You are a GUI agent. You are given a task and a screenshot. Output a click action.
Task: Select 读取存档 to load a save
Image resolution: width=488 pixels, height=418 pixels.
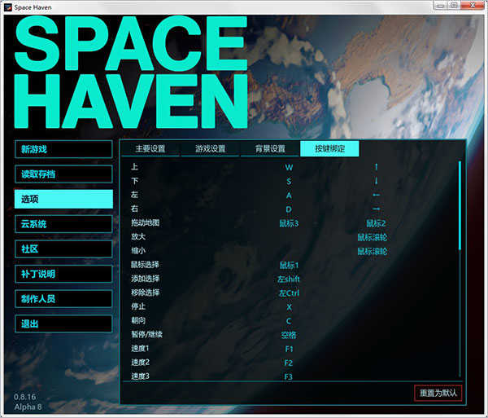(x=63, y=174)
